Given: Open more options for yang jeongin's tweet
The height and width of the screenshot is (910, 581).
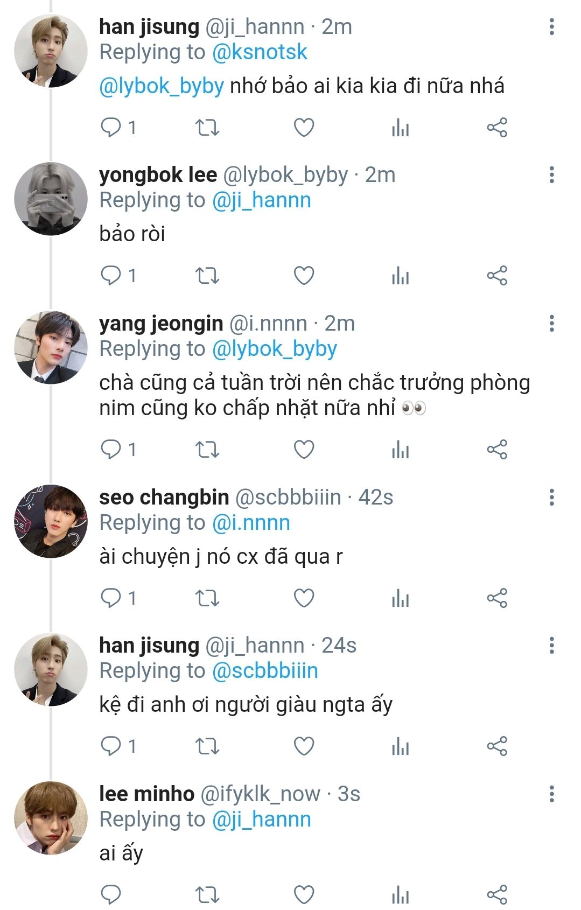Looking at the screenshot, I should [551, 324].
